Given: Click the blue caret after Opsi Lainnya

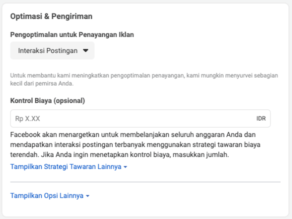Looking at the screenshot, I should point(87,196).
